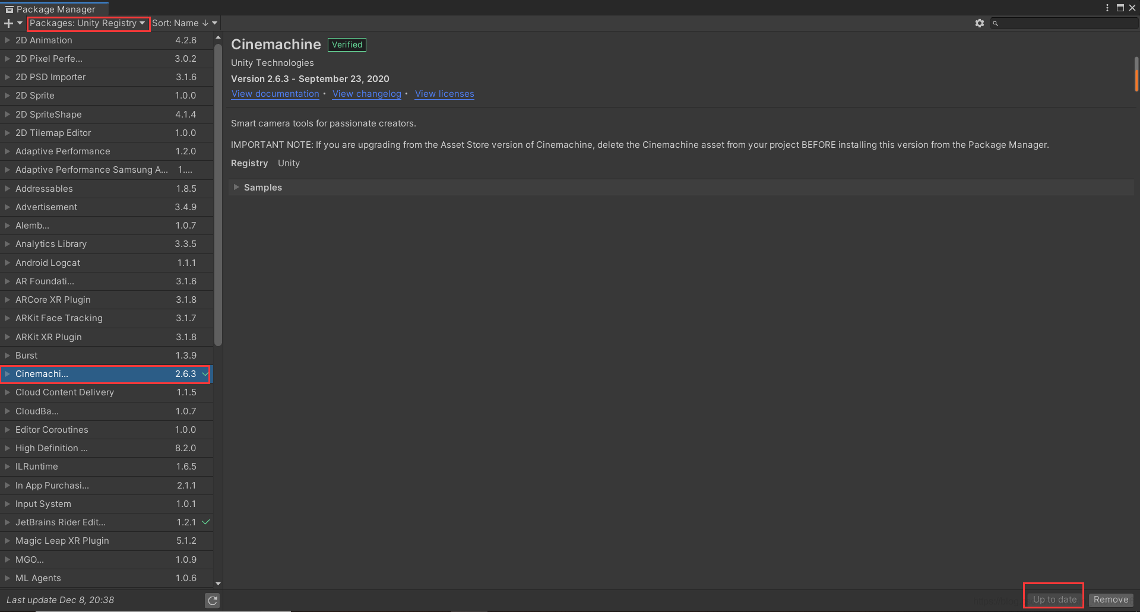Expand the Cinemachine package versions arrow
This screenshot has height=612, width=1140.
click(7, 374)
